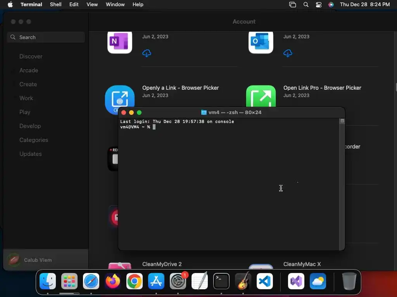The width and height of the screenshot is (397, 297).
Task: Minimize Terminal window with yellow button
Action: click(131, 113)
